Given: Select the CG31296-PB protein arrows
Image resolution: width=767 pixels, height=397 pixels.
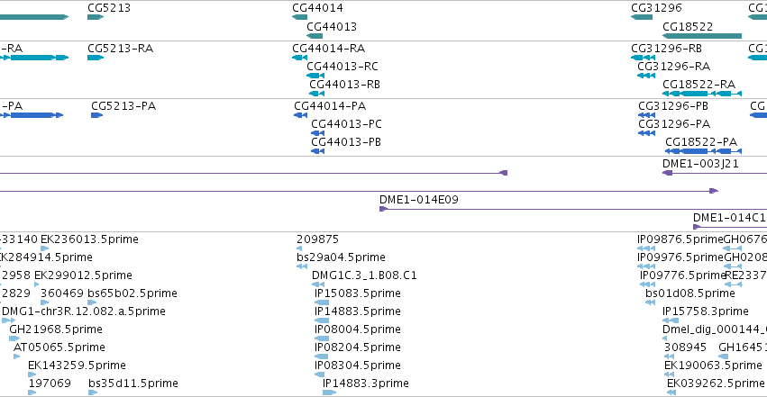Looking at the screenshot, I should click(x=646, y=115).
